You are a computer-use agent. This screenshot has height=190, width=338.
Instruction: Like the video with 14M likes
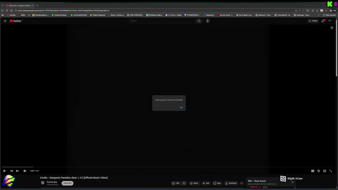(x=176, y=183)
